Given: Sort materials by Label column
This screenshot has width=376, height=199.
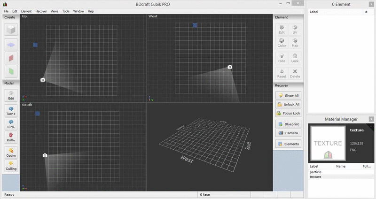Looking at the screenshot, I should pos(314,166).
